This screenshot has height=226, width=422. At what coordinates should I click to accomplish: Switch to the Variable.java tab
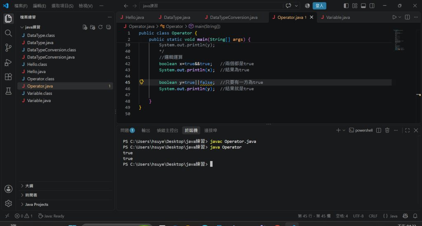click(x=338, y=17)
